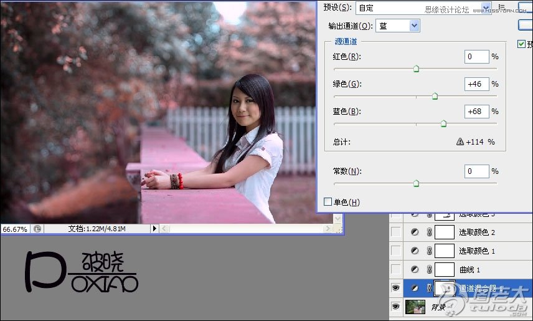Click the horizontal scrollbar right arrow
This screenshot has width=533, height=321.
click(328, 228)
